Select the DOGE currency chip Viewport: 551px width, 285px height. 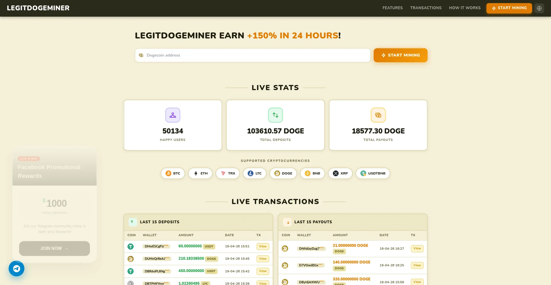(283, 173)
